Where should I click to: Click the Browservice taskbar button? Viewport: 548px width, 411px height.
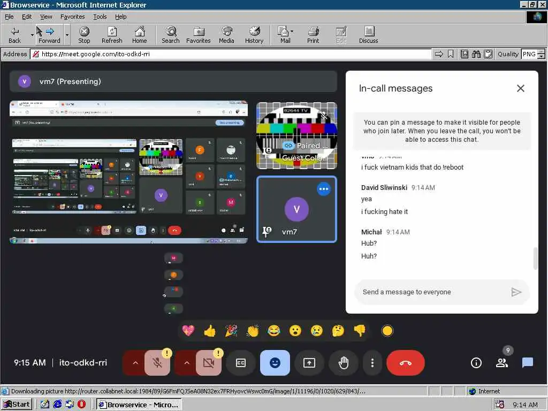[x=139, y=405]
